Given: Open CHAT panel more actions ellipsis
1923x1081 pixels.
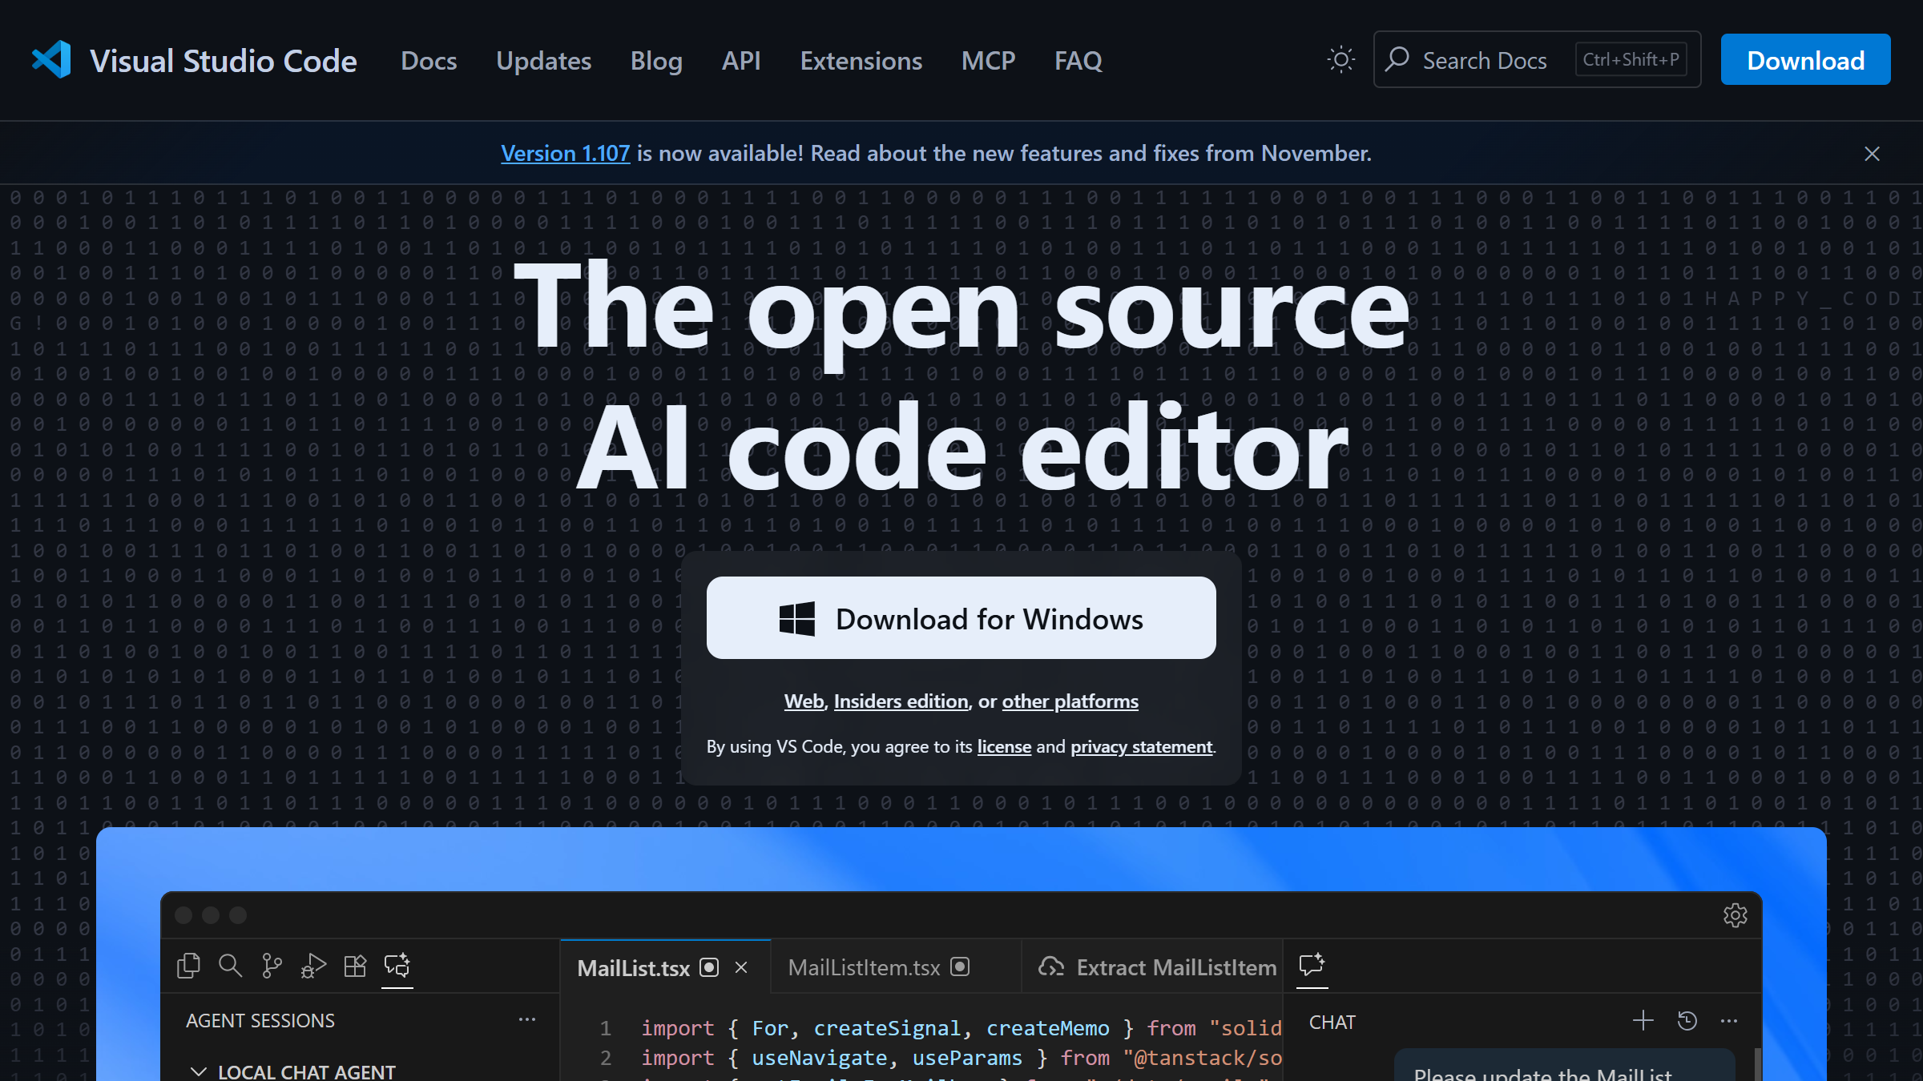Looking at the screenshot, I should click(x=1729, y=1021).
